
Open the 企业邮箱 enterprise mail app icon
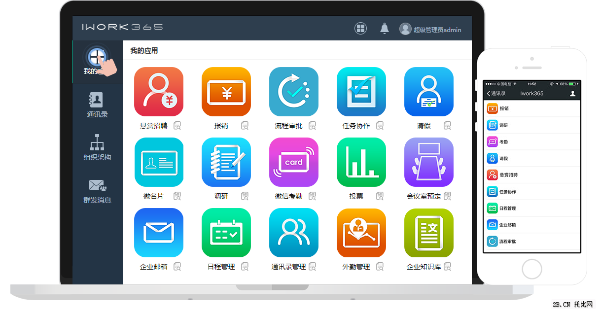tap(159, 233)
